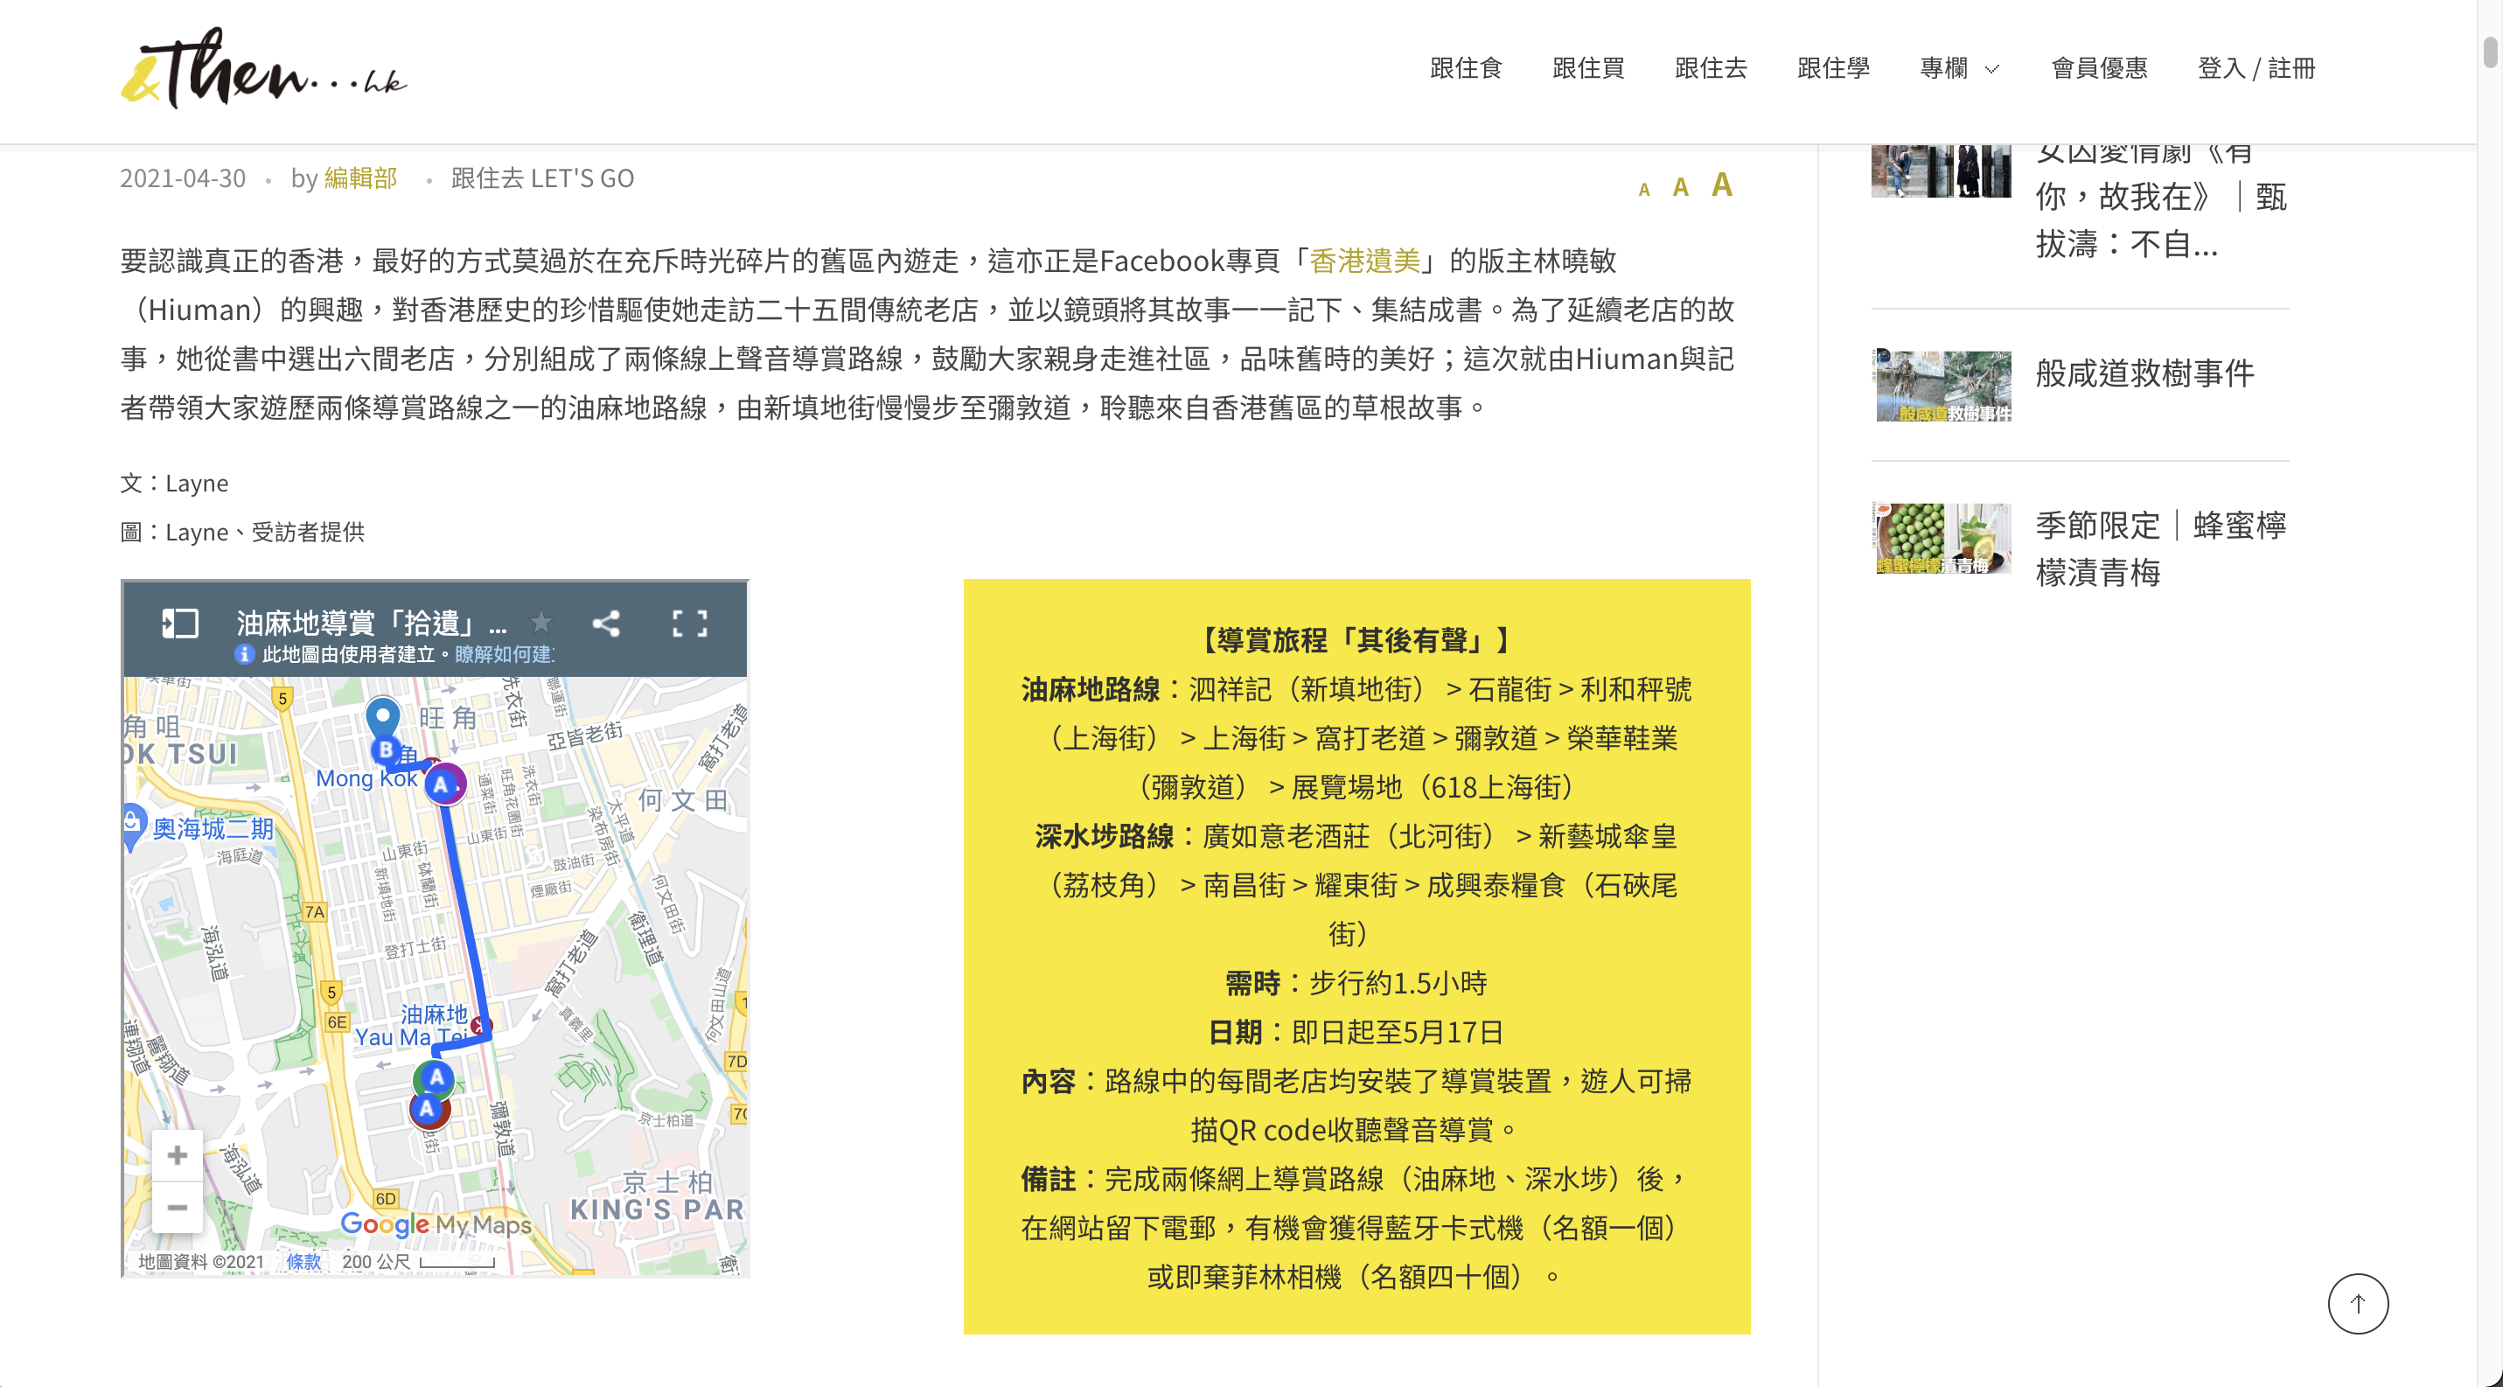
Task: Open the map in fullscreen view
Action: (690, 624)
